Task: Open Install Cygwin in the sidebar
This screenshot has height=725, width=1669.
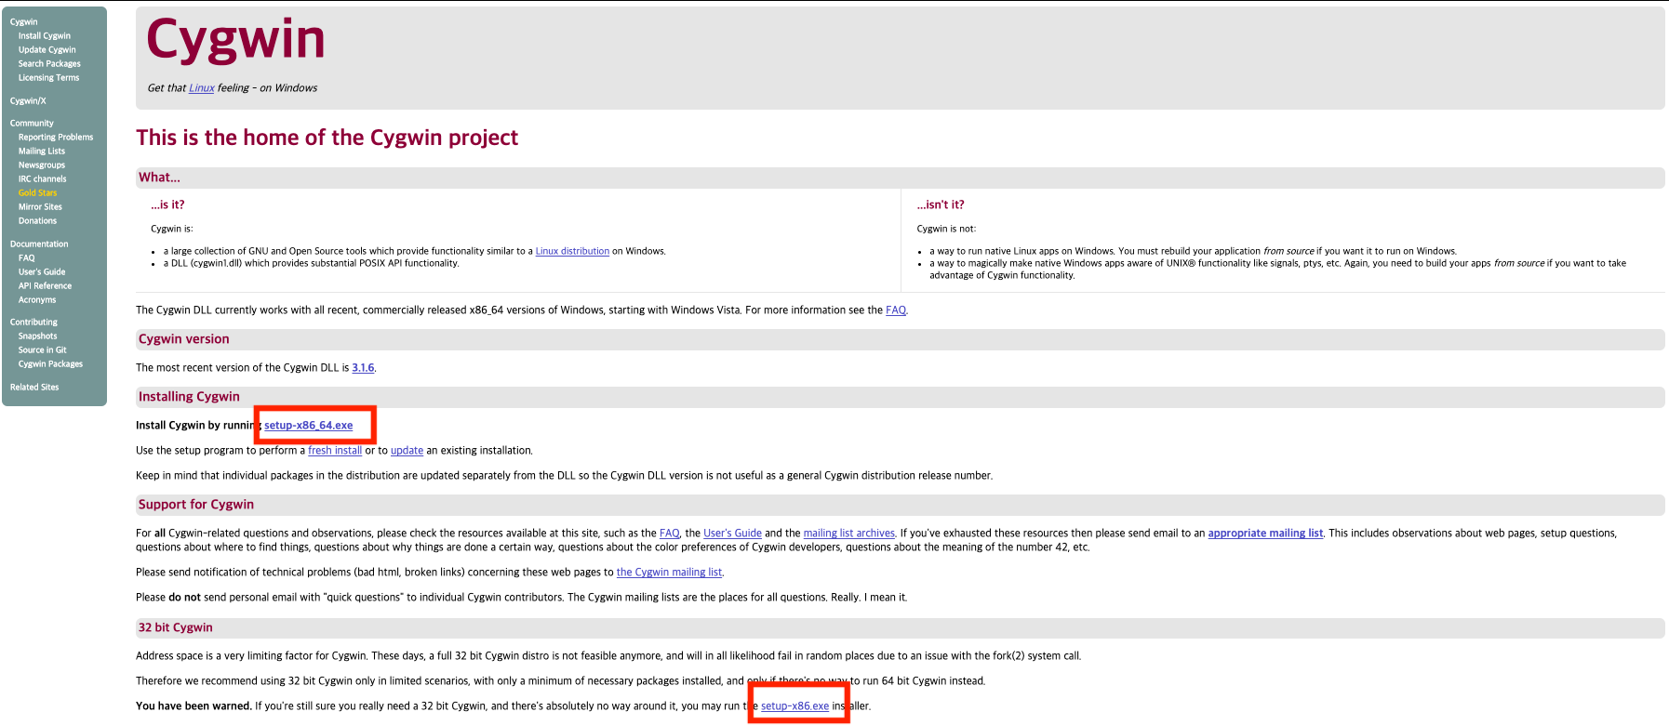Action: 44,35
